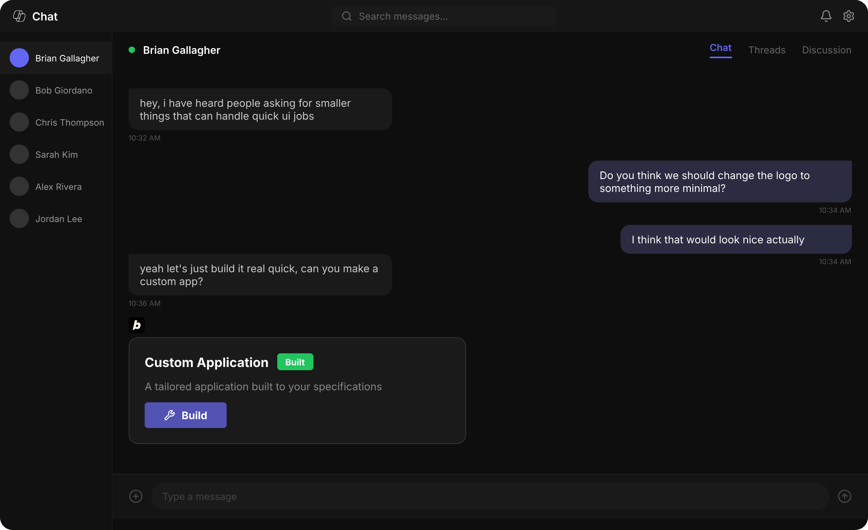Select Brian Gallagher in the sidebar

pos(56,58)
